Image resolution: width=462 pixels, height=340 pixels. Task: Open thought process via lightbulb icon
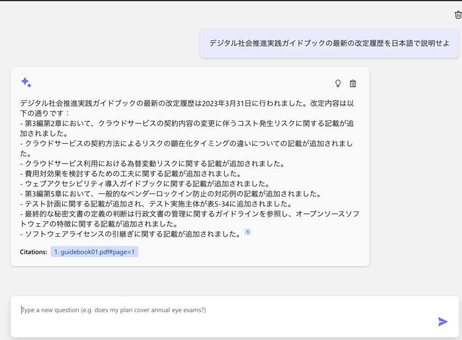337,83
